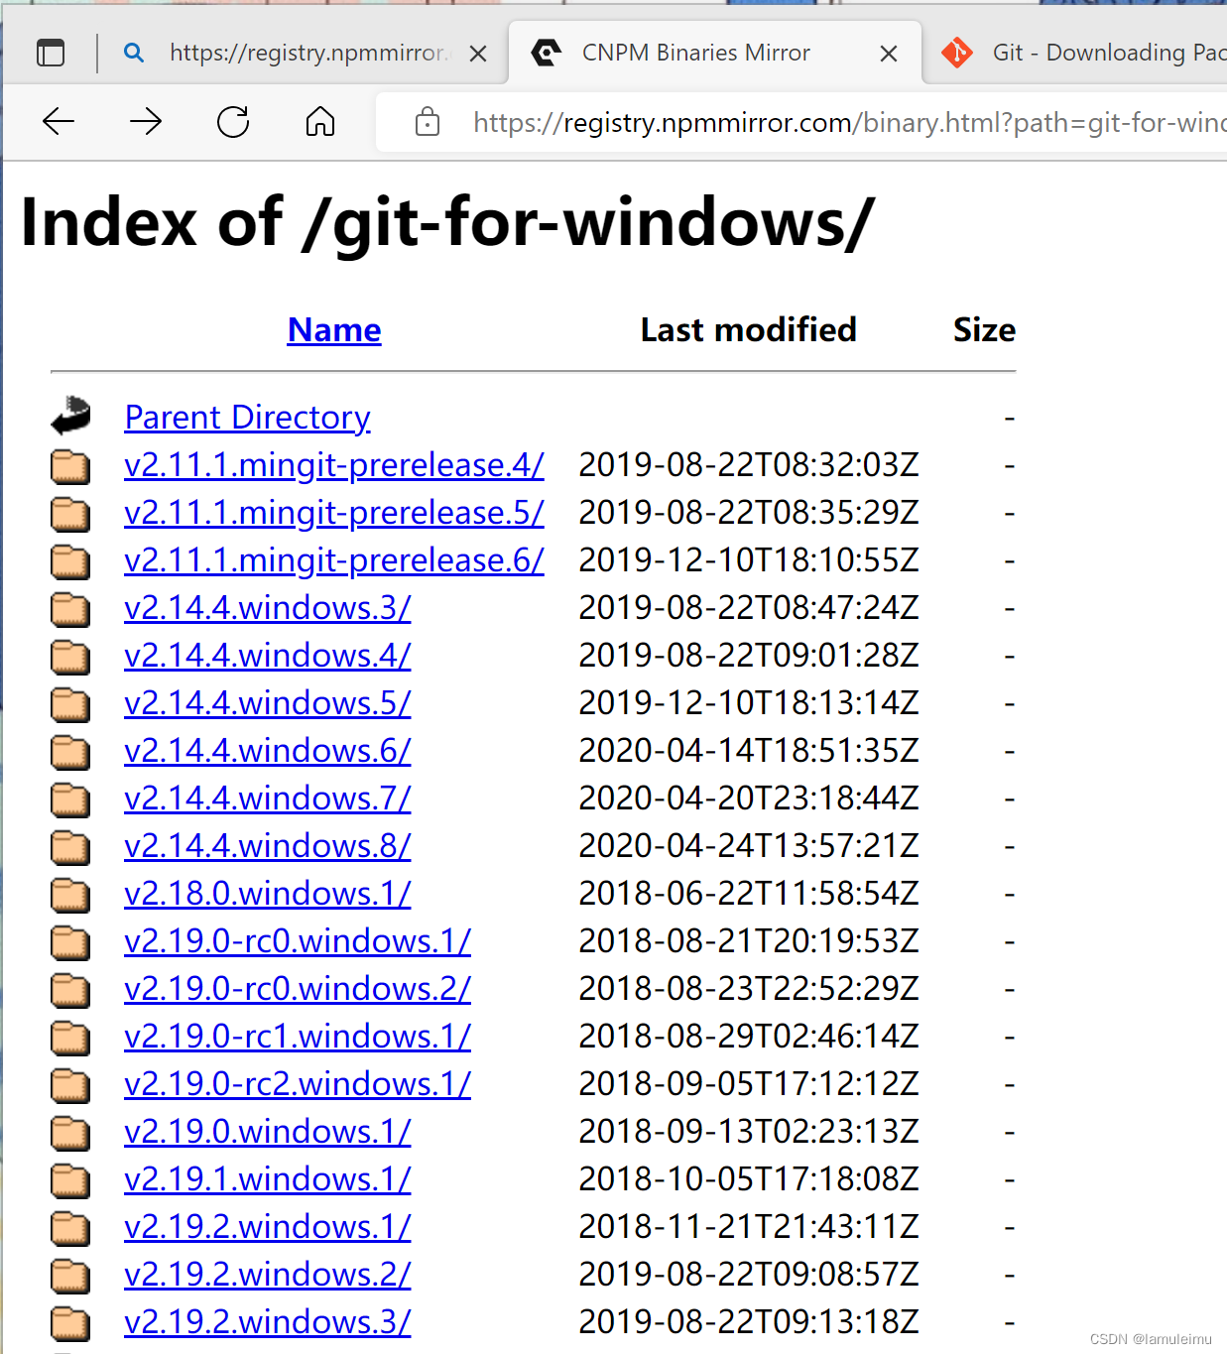Click folder icon beside v2.19.0-rc0.windows.2/

(x=70, y=990)
